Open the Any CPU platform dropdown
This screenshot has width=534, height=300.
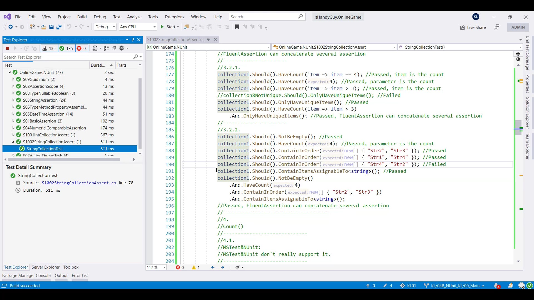pos(138,27)
